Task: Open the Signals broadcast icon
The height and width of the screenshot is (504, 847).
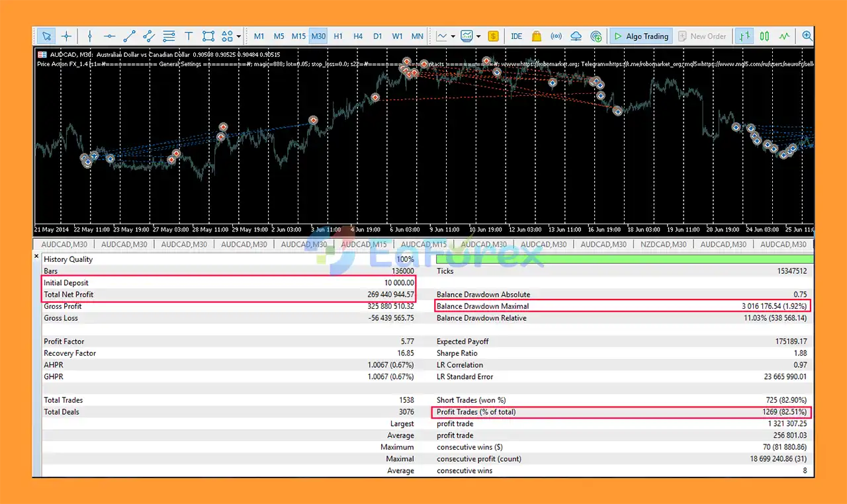Action: pyautogui.click(x=556, y=36)
